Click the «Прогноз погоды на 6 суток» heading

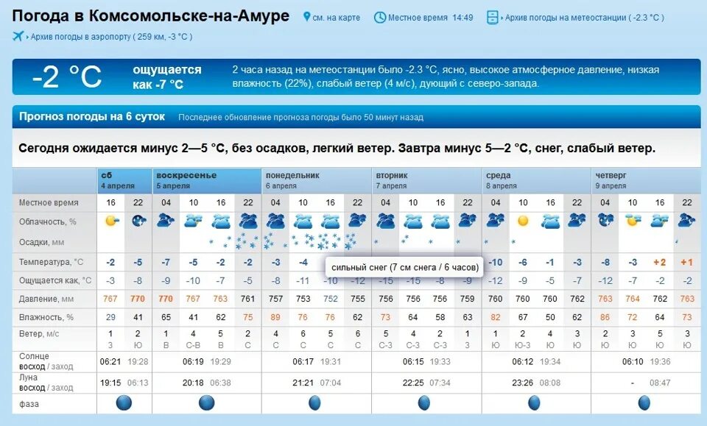(92, 116)
